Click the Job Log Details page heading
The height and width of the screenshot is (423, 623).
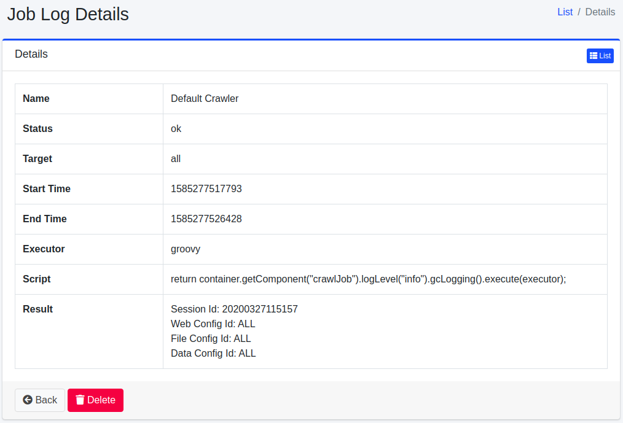pos(68,14)
